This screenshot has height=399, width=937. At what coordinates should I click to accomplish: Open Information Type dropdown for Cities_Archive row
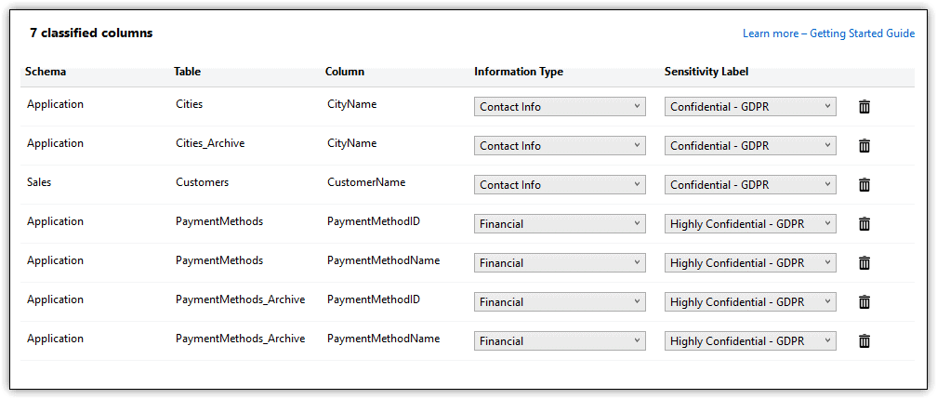tap(560, 146)
